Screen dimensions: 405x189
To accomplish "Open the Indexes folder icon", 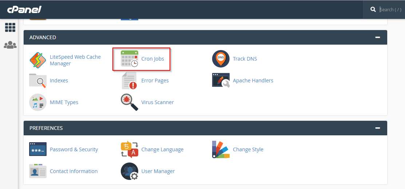I will (x=38, y=81).
